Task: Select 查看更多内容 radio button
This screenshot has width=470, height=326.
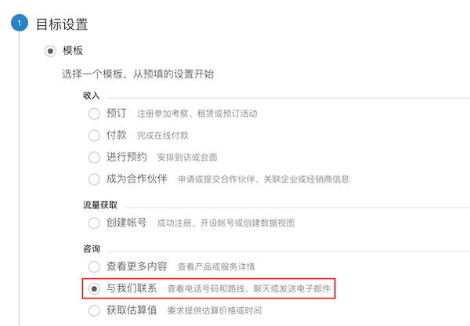Action: (x=94, y=266)
